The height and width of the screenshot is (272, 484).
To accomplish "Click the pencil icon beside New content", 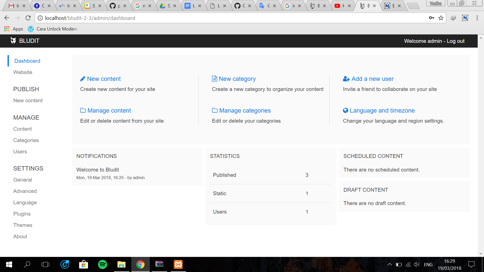I will click(82, 79).
